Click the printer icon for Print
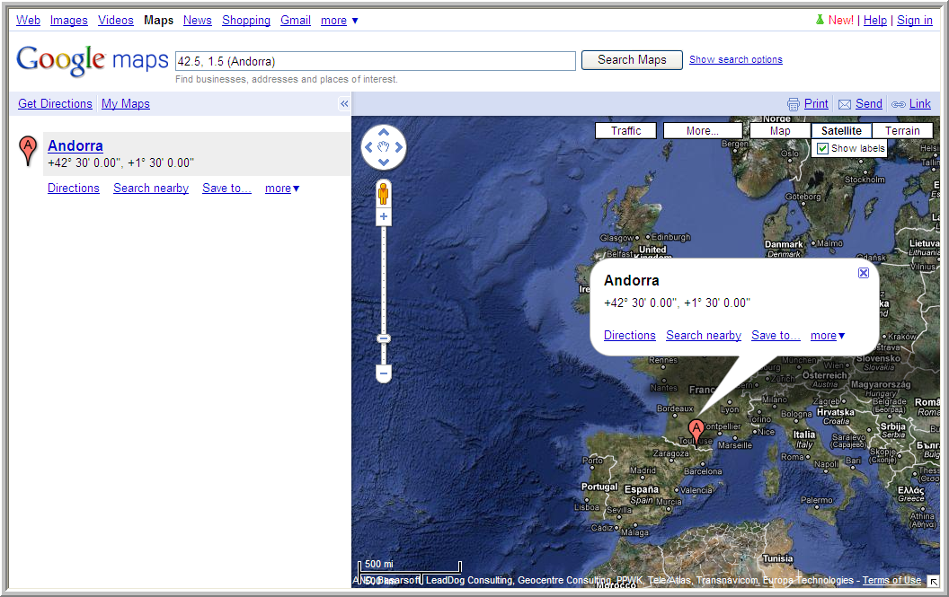The image size is (949, 597). click(x=794, y=104)
